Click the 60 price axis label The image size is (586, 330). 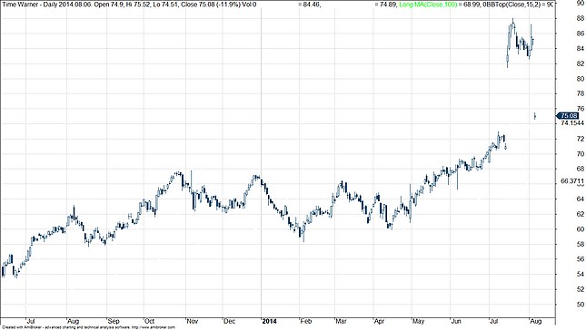[580, 229]
